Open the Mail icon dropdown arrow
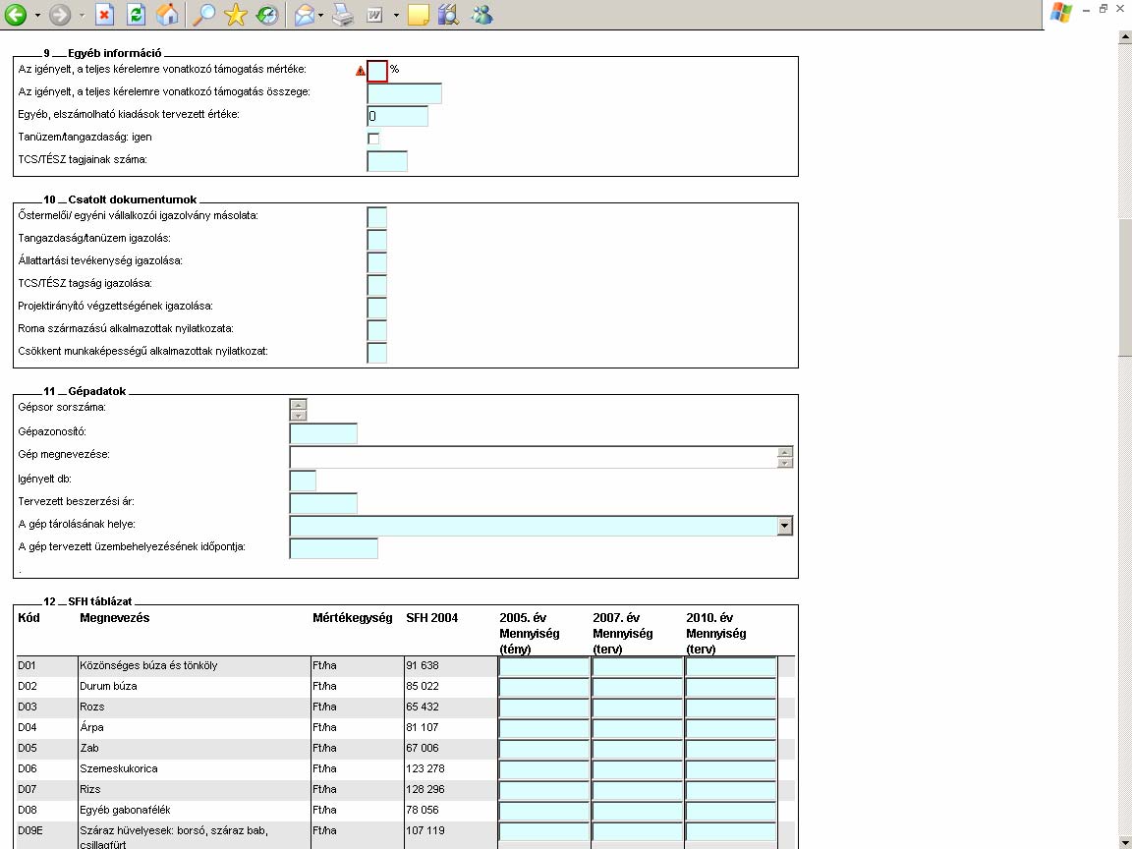 tap(320, 15)
